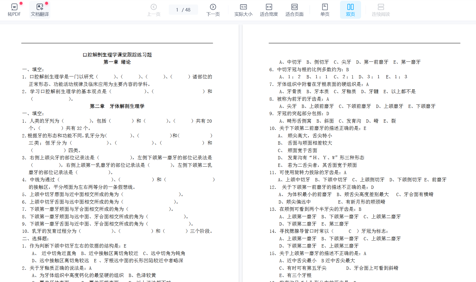The image size is (476, 282).
Task: Click the total page count 48
Action: pyautogui.click(x=188, y=10)
